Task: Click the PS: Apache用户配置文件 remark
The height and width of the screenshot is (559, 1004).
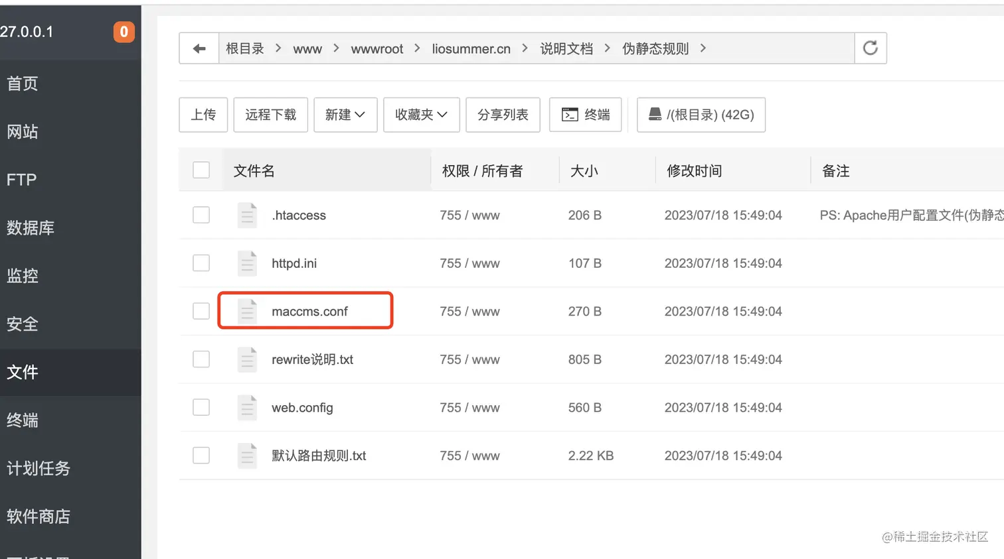Action: (912, 216)
